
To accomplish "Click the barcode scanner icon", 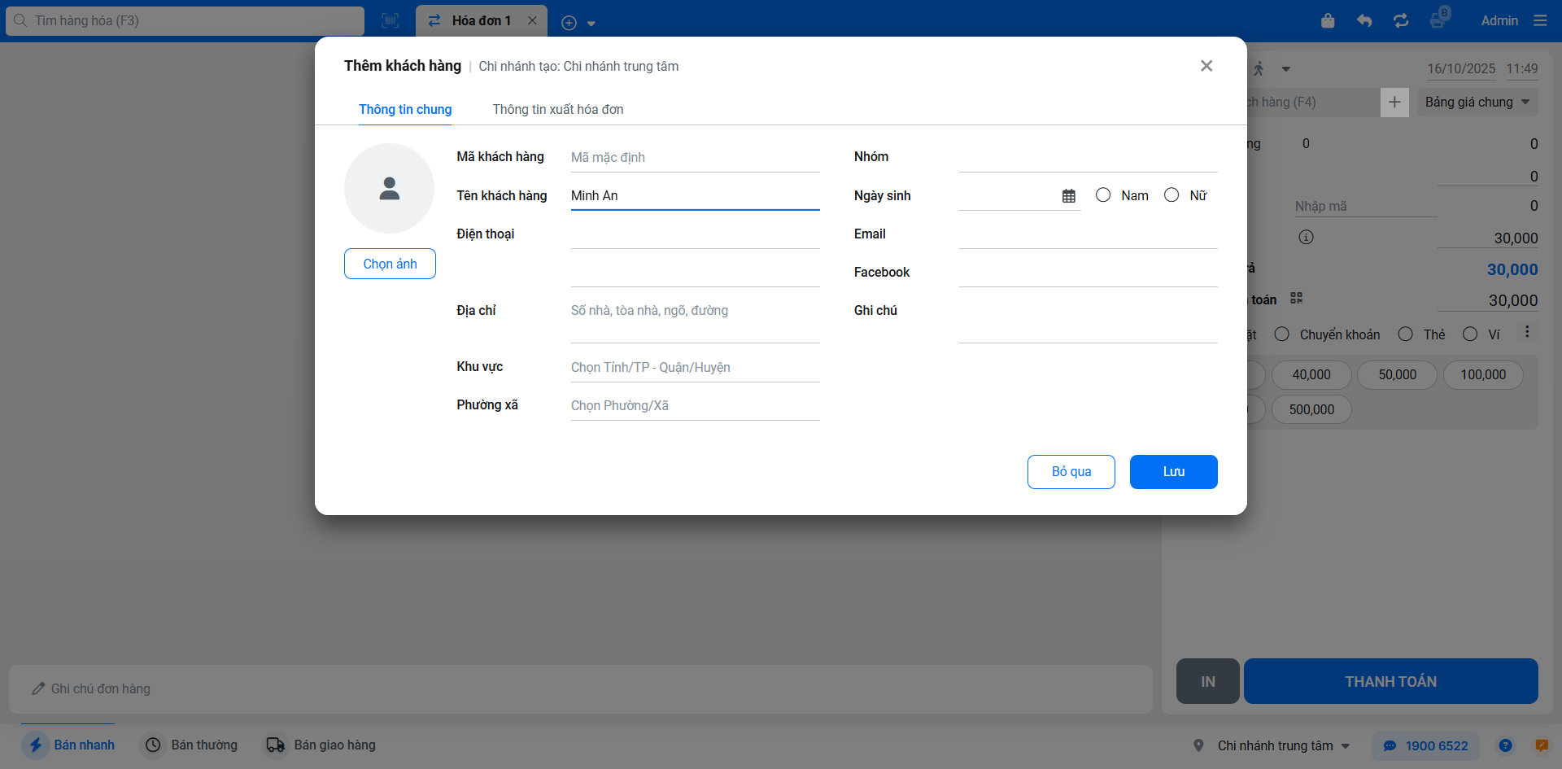I will click(x=390, y=21).
